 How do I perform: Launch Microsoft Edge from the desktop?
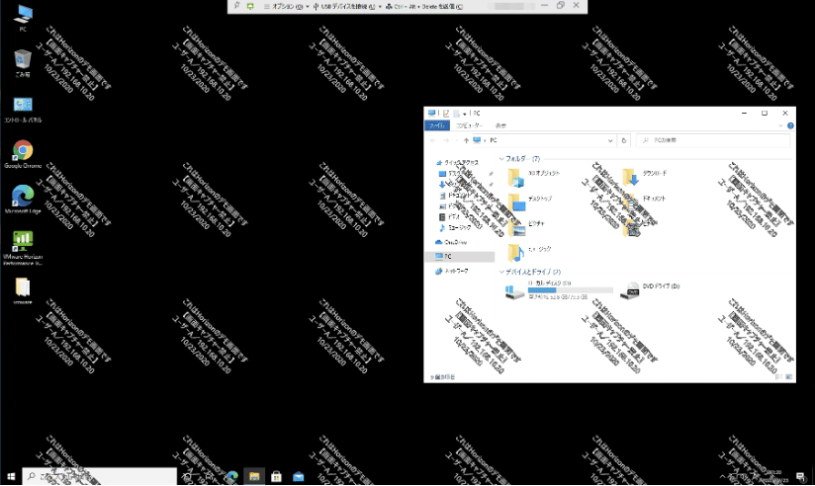[23, 200]
